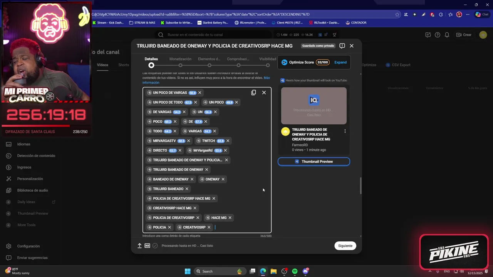Open Daily Ideas in the sidebar
This screenshot has height=277, width=493.
[26, 202]
